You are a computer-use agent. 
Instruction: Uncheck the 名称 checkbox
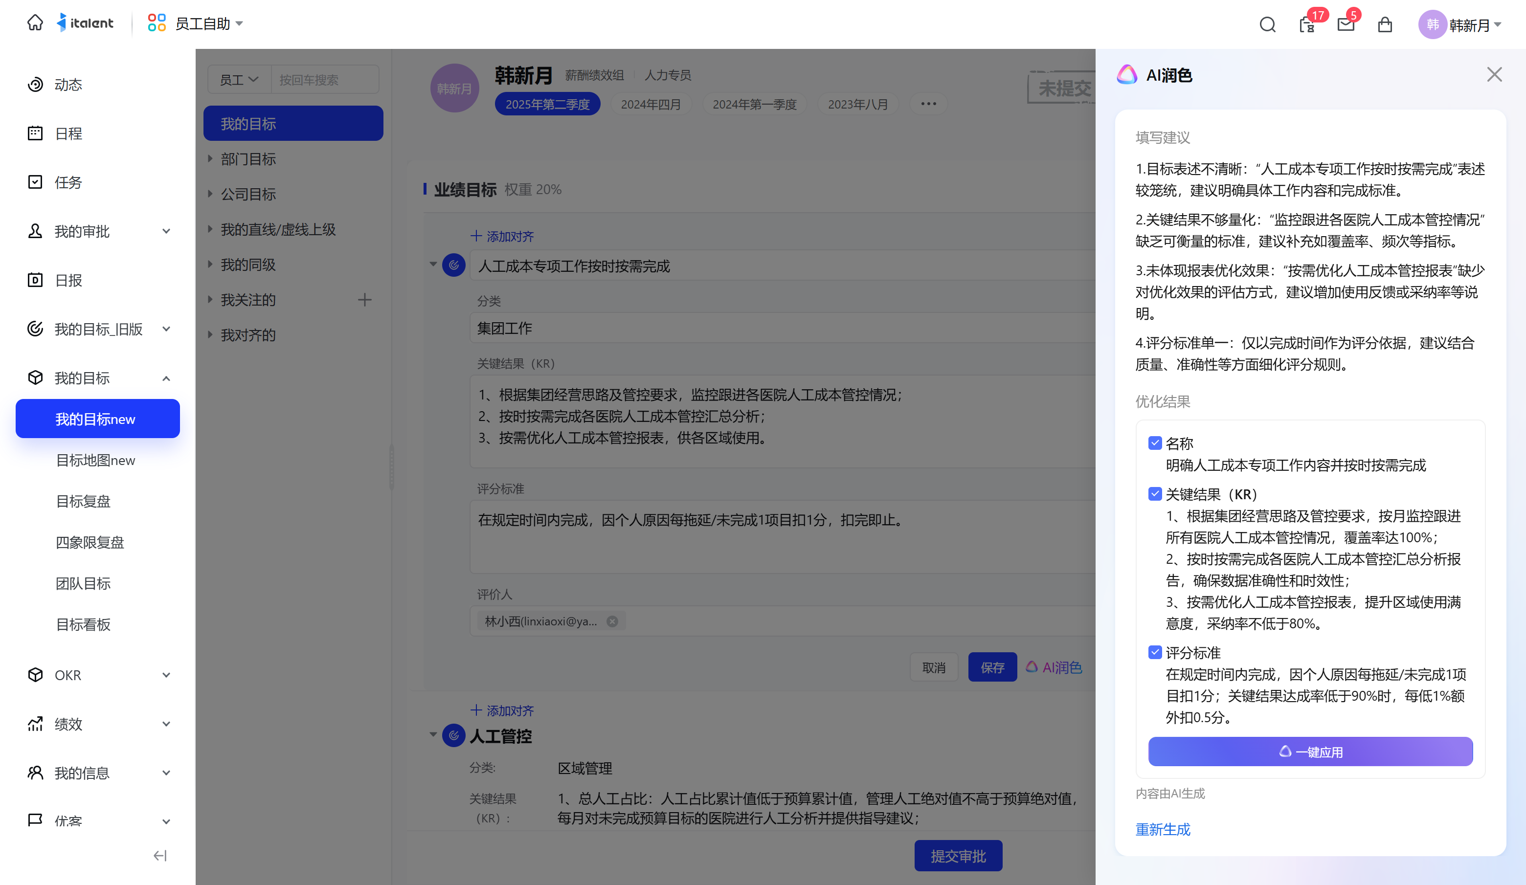coord(1154,443)
